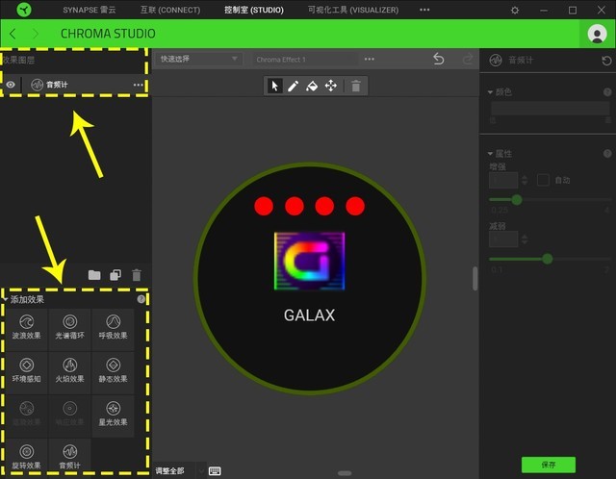Click the 减弱 value stepper arrows
The image size is (616, 479).
[x=525, y=239]
